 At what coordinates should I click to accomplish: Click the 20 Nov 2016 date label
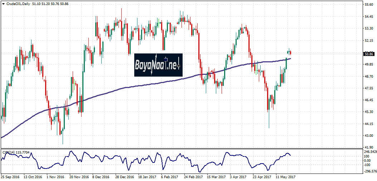pyautogui.click(x=79, y=177)
